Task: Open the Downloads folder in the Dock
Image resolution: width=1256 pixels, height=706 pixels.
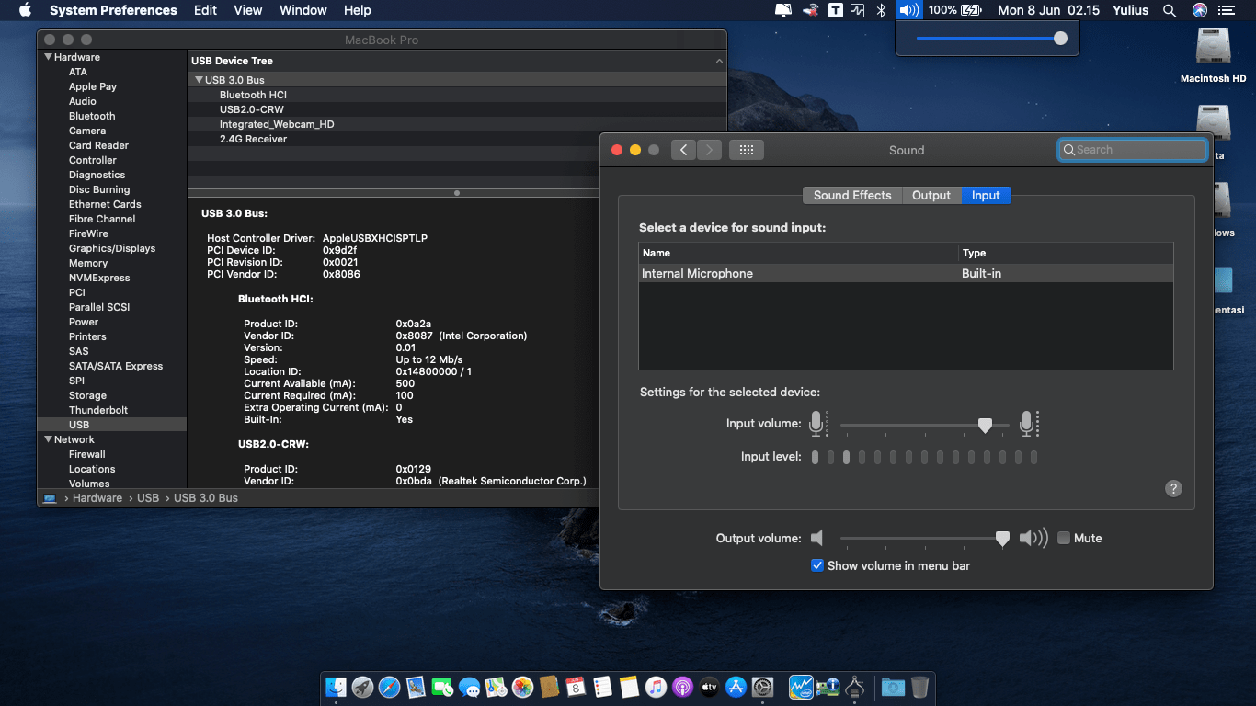Action: coord(892,687)
